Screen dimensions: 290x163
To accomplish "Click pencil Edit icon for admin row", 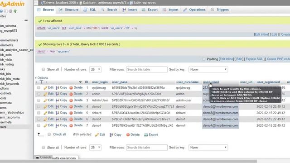I will [45, 94].
